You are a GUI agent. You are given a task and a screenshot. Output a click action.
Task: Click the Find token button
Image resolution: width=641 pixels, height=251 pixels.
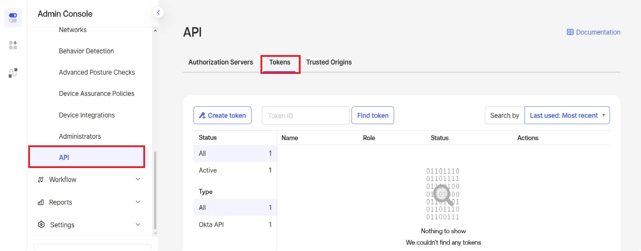click(x=373, y=115)
